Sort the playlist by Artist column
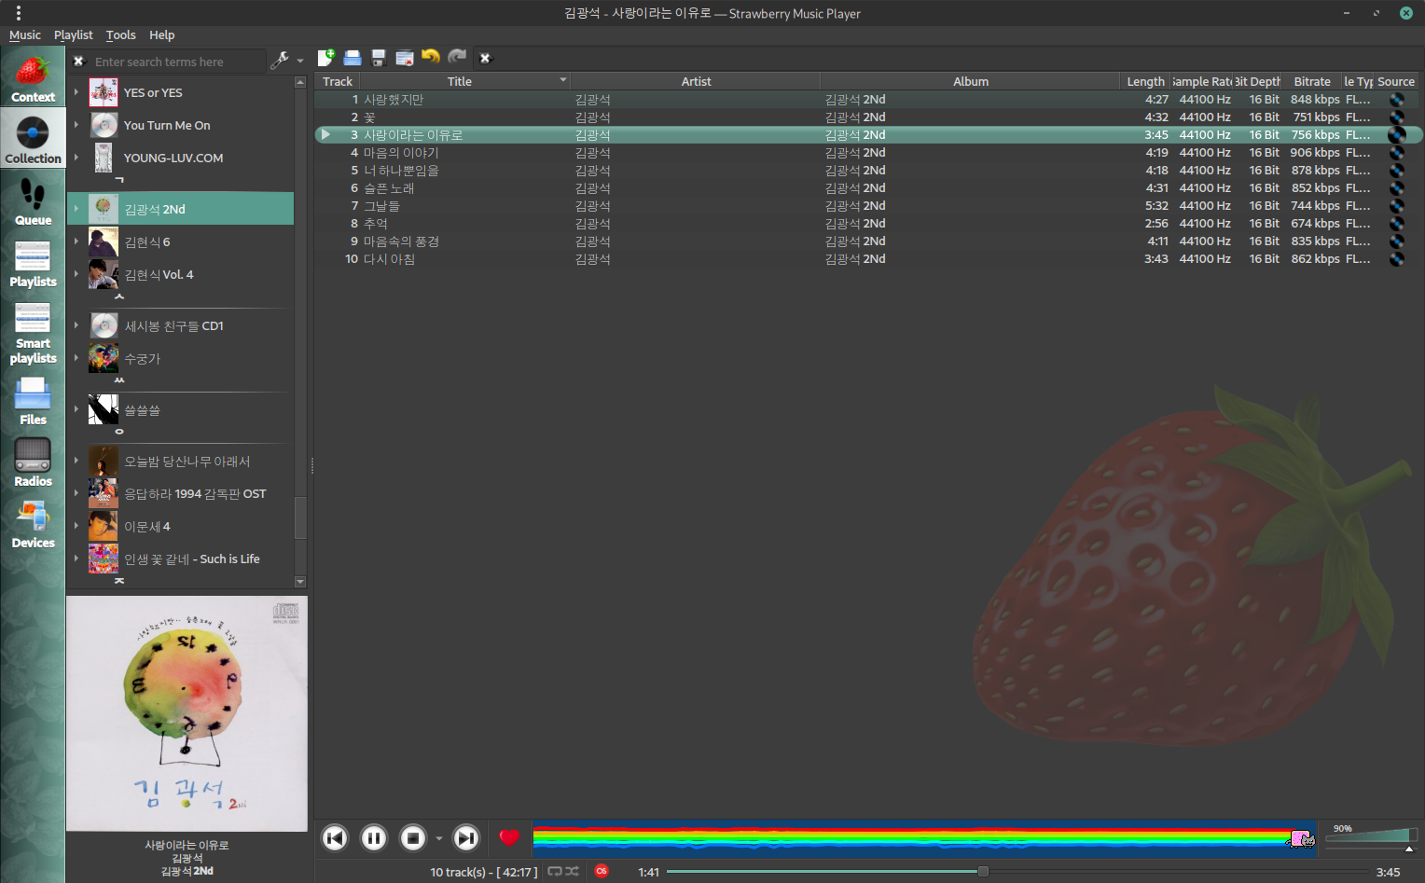Image resolution: width=1425 pixels, height=883 pixels. pos(696,81)
